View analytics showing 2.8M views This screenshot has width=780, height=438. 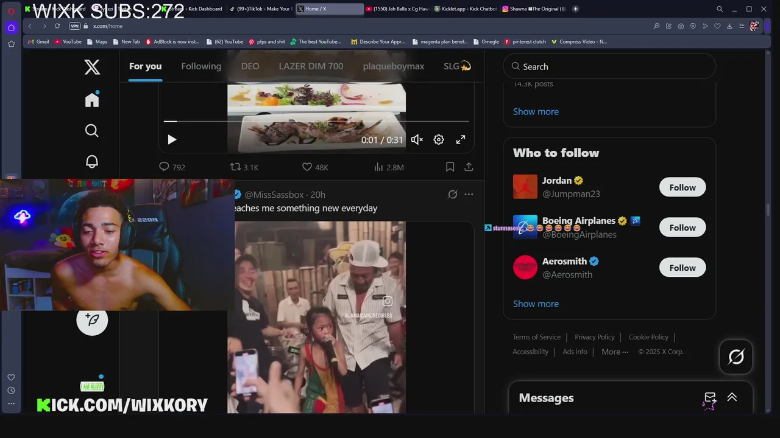click(x=389, y=167)
